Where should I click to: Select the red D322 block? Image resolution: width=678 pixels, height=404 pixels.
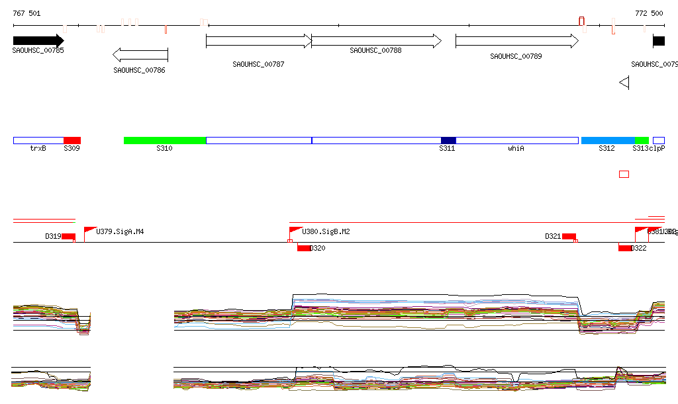click(x=624, y=248)
